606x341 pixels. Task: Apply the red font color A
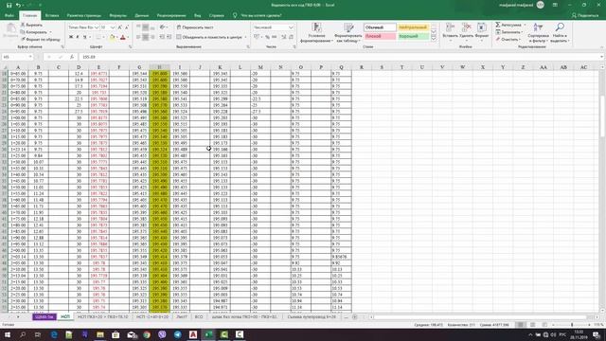(x=123, y=37)
